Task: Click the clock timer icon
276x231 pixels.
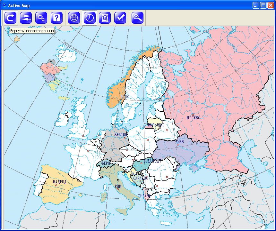Action: (x=90, y=18)
